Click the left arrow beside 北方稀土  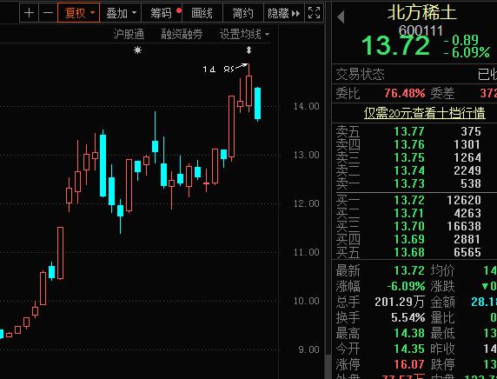[341, 17]
